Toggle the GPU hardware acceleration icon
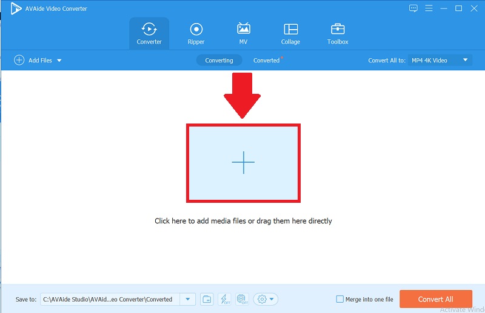This screenshot has height=313, width=485. tap(241, 299)
